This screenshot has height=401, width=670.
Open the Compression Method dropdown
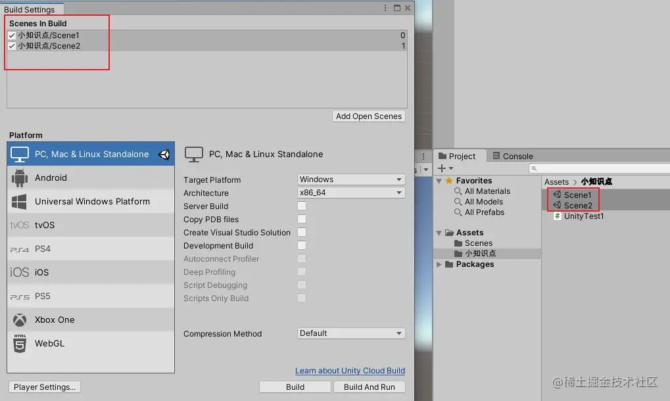click(351, 333)
